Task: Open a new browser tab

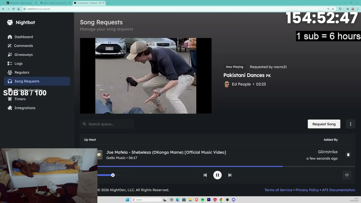Action: click(108, 3)
